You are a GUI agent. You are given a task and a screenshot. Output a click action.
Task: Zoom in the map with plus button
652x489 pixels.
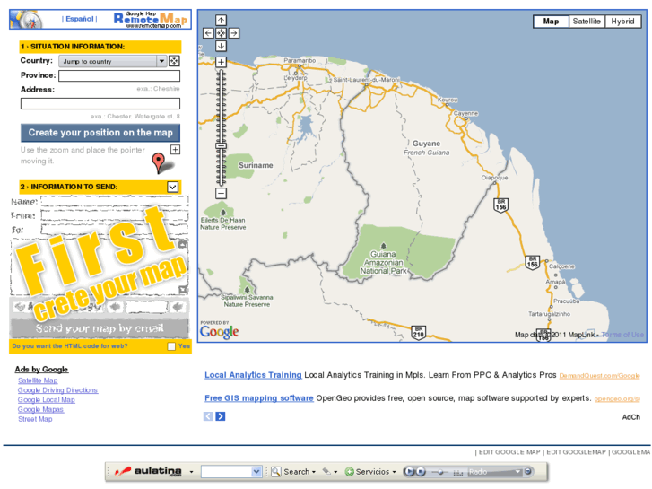(221, 63)
